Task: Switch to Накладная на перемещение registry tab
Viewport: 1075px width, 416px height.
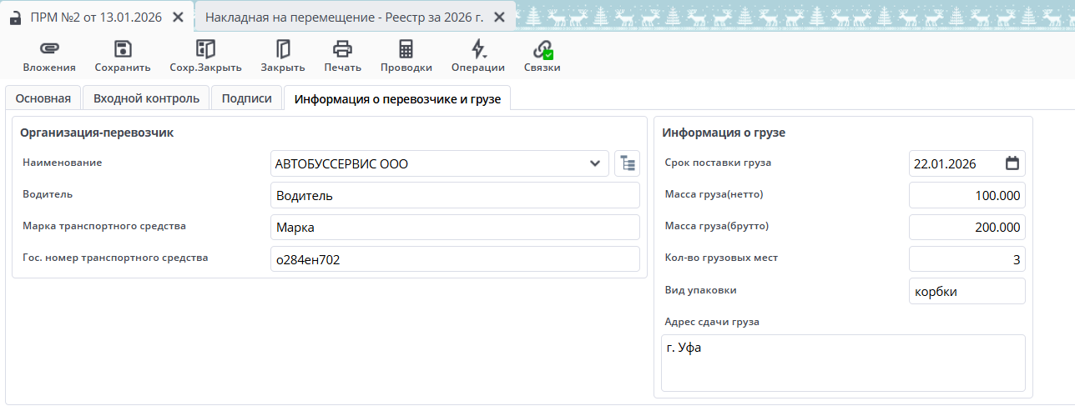Action: [344, 18]
